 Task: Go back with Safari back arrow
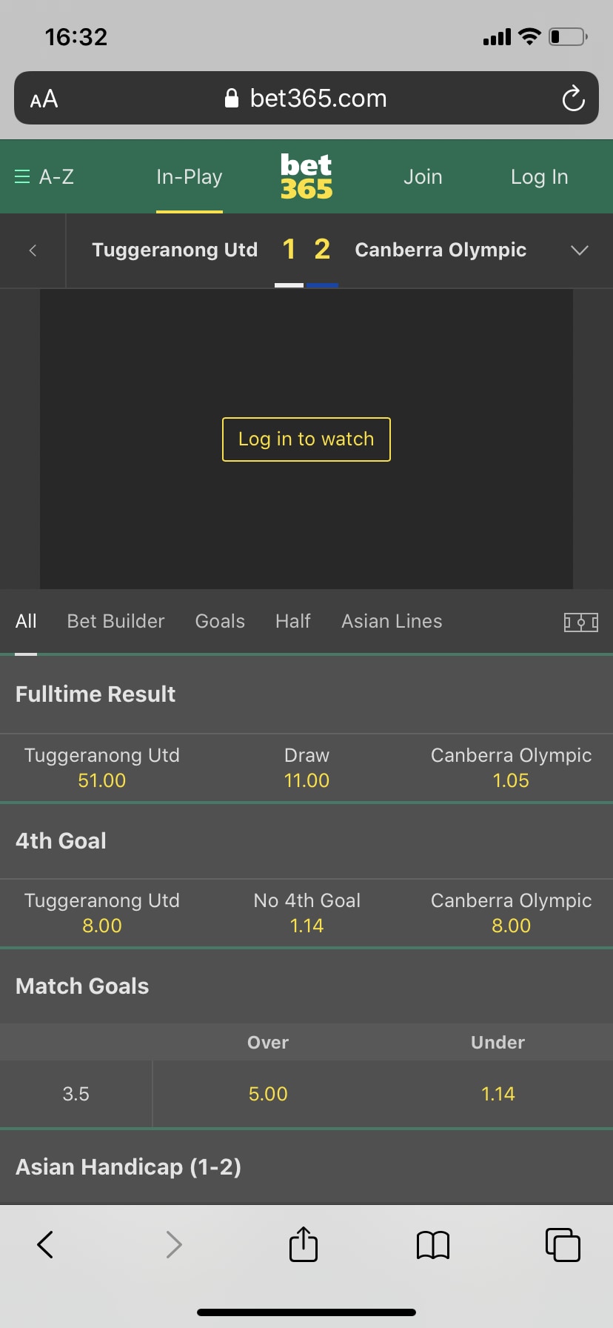pyautogui.click(x=45, y=1244)
